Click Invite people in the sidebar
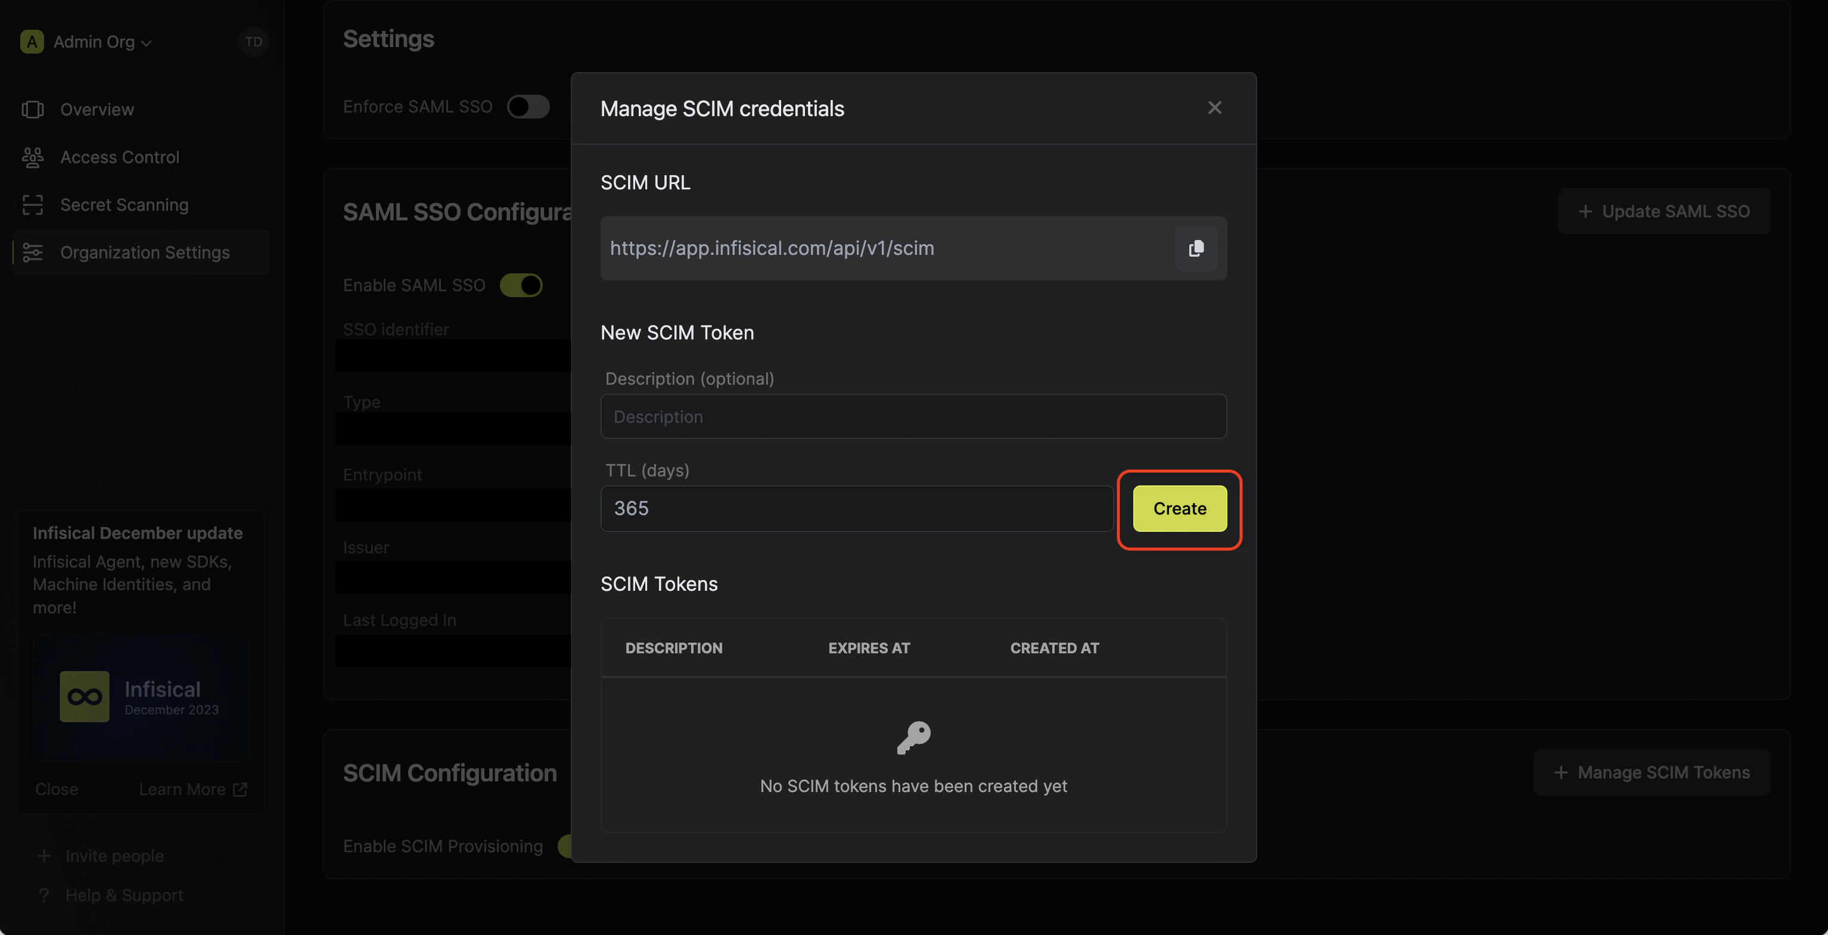This screenshot has width=1828, height=935. point(100,856)
